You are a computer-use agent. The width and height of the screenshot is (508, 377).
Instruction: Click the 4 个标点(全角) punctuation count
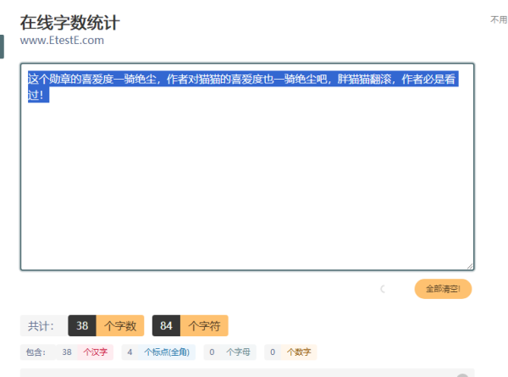point(158,352)
